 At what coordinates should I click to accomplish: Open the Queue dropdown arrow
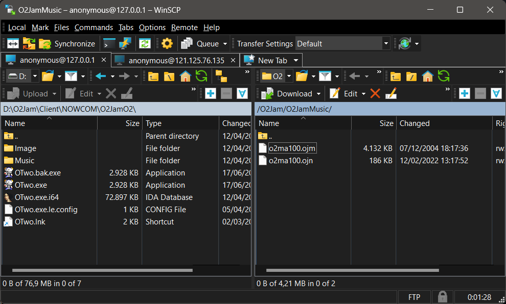point(225,44)
